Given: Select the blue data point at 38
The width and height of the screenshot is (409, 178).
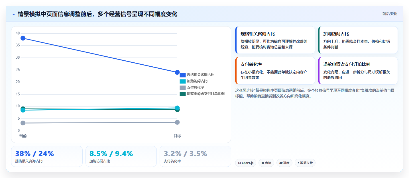Looking at the screenshot, I should [23, 38].
